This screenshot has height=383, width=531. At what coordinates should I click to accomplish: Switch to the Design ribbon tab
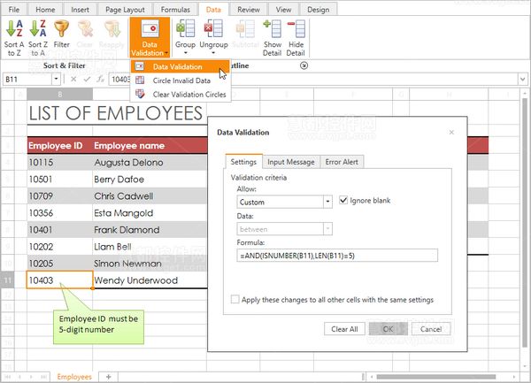(318, 10)
